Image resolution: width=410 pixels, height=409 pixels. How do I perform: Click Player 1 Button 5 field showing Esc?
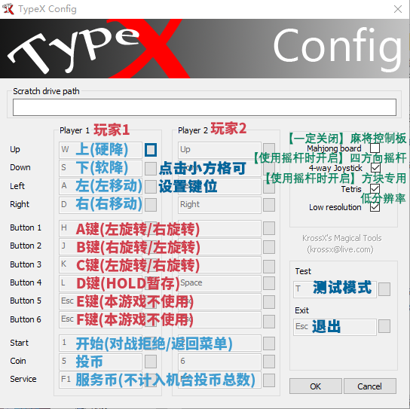[x=100, y=301]
